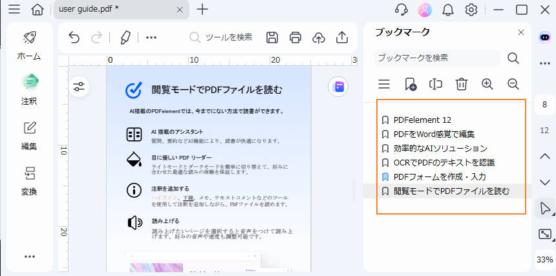The image size is (556, 276).
Task: Click the AI 搭載のアシスタント heading
Action: [177, 132]
